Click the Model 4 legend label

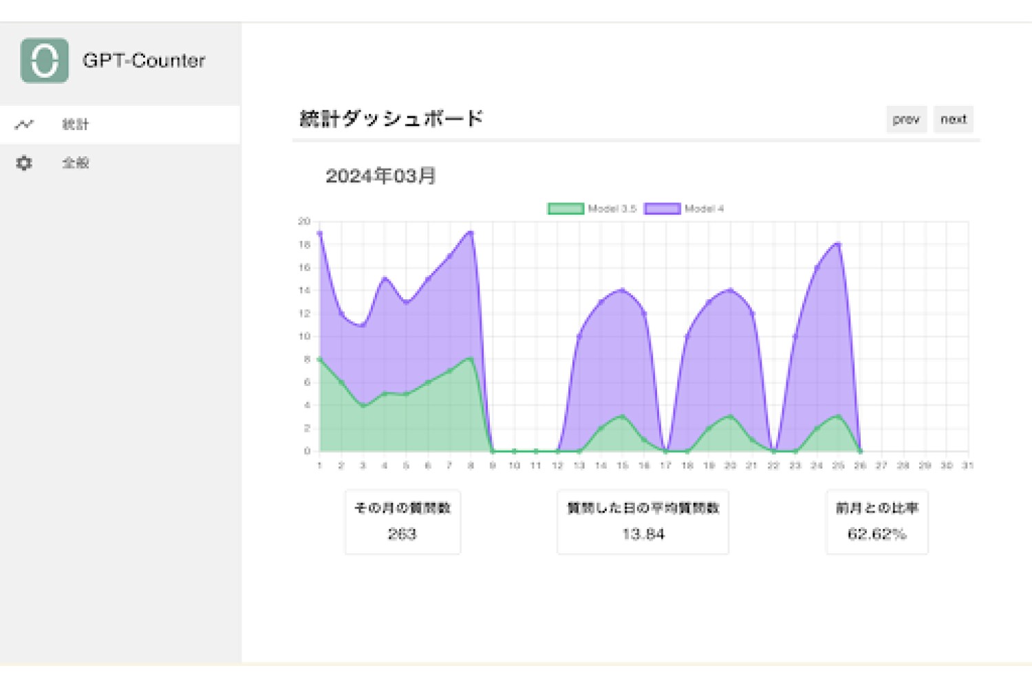click(x=704, y=208)
